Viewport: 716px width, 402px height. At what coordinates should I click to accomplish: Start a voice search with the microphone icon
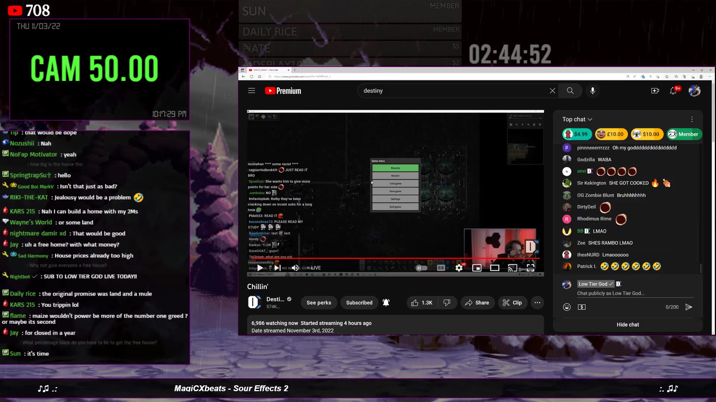593,90
